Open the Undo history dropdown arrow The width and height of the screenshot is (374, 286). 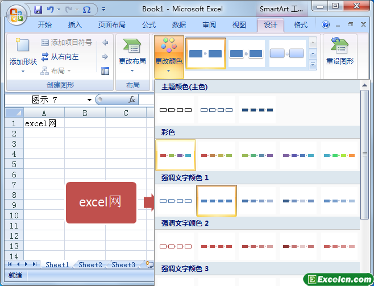click(59, 10)
